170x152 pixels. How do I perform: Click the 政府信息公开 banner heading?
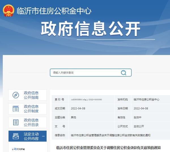[90, 29]
